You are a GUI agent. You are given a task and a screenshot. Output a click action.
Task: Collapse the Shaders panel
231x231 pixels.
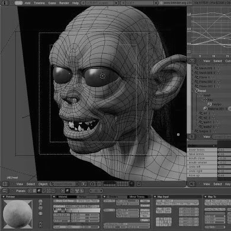[105, 197]
